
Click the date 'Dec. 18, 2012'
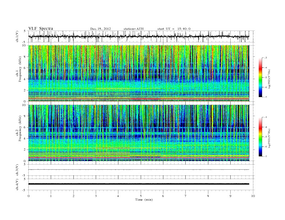point(100,29)
